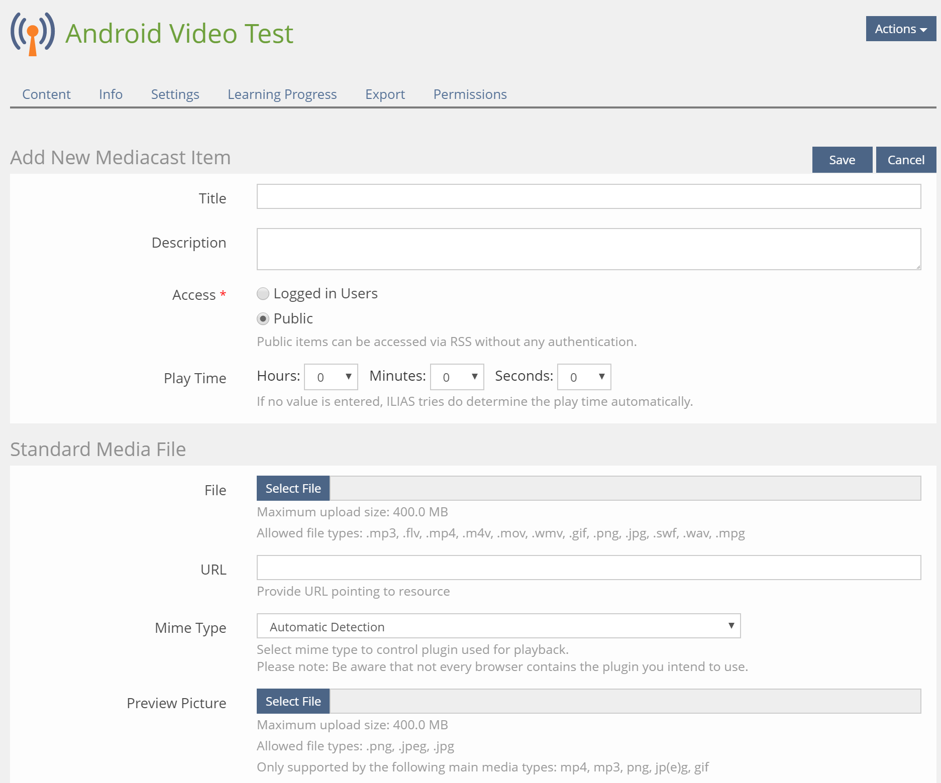The height and width of the screenshot is (783, 941).
Task: Click Select File for Preview Picture
Action: tap(293, 702)
